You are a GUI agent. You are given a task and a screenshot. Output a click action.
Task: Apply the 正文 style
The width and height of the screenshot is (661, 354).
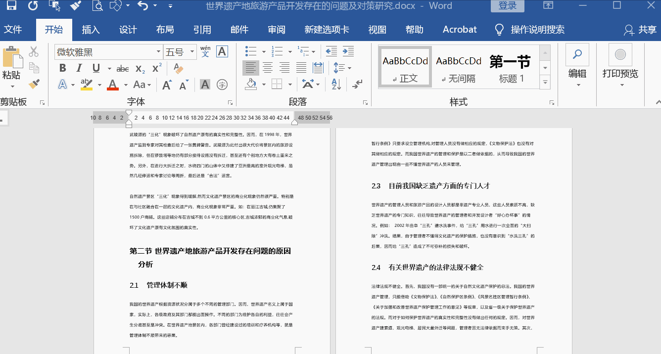(x=405, y=67)
